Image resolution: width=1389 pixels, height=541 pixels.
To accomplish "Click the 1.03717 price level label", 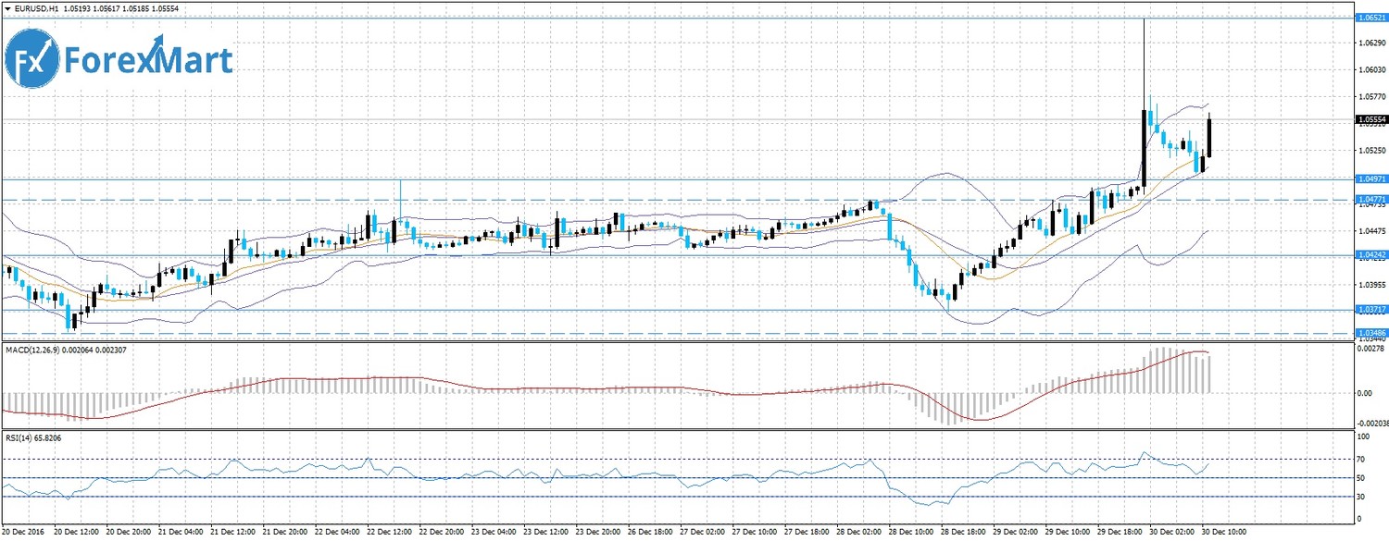I will tap(1370, 309).
